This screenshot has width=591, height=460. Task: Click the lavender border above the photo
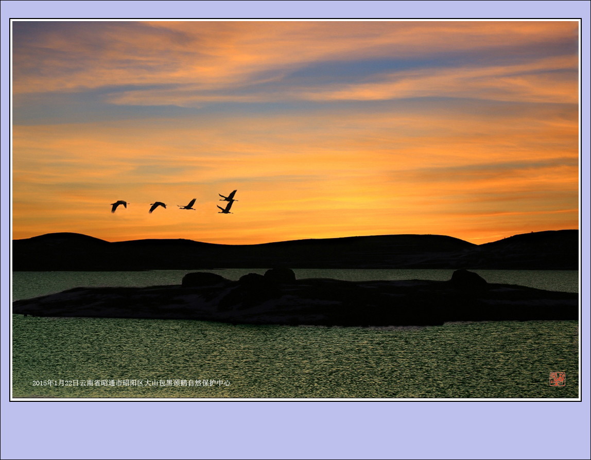pyautogui.click(x=295, y=9)
